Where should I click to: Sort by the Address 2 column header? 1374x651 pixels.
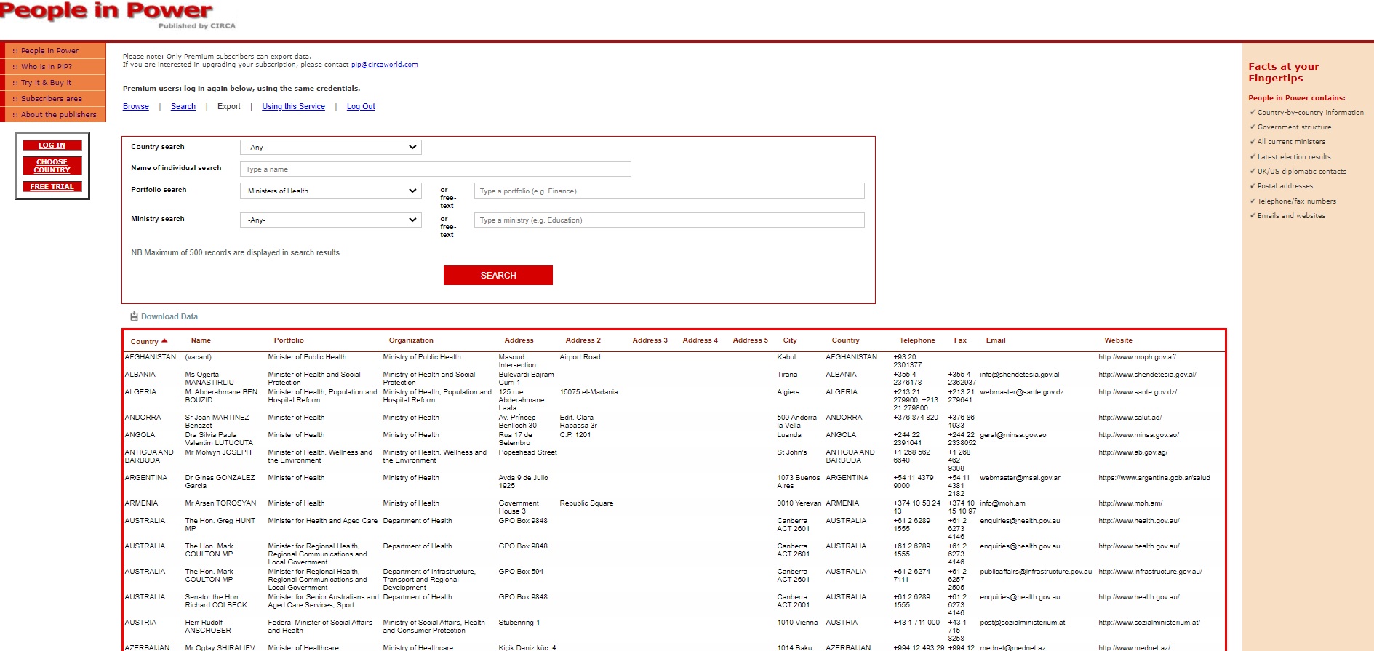pos(583,340)
